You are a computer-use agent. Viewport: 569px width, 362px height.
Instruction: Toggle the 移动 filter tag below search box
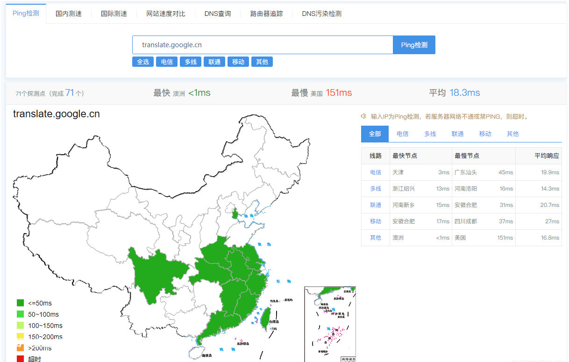click(x=238, y=62)
